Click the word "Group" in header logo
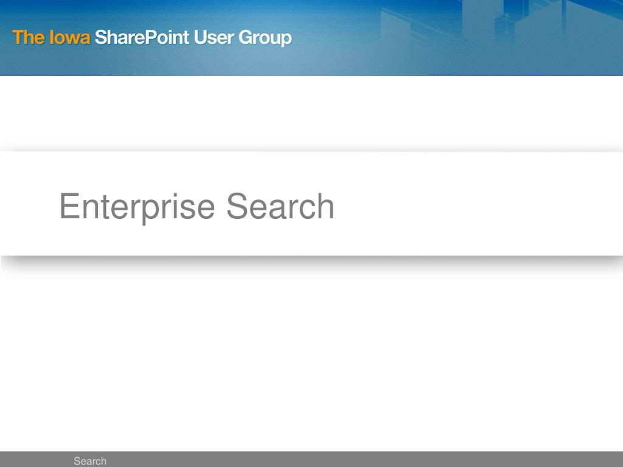Image resolution: width=623 pixels, height=467 pixels. 265,38
